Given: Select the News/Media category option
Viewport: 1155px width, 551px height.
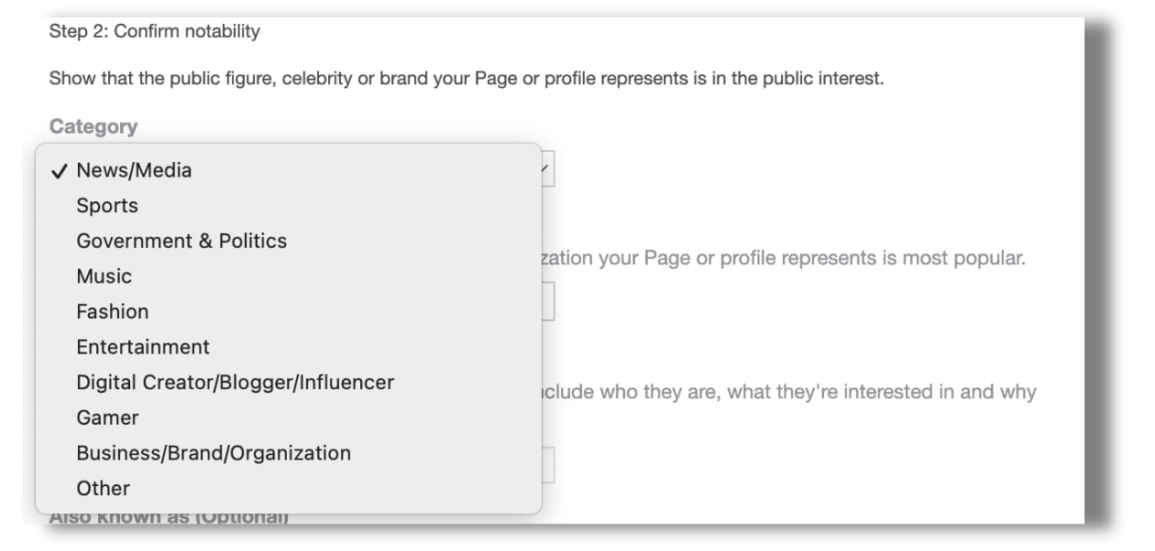Looking at the screenshot, I should (x=134, y=170).
